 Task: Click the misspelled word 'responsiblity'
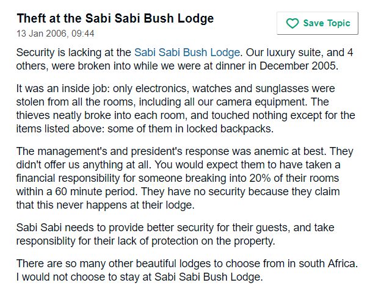(46, 241)
